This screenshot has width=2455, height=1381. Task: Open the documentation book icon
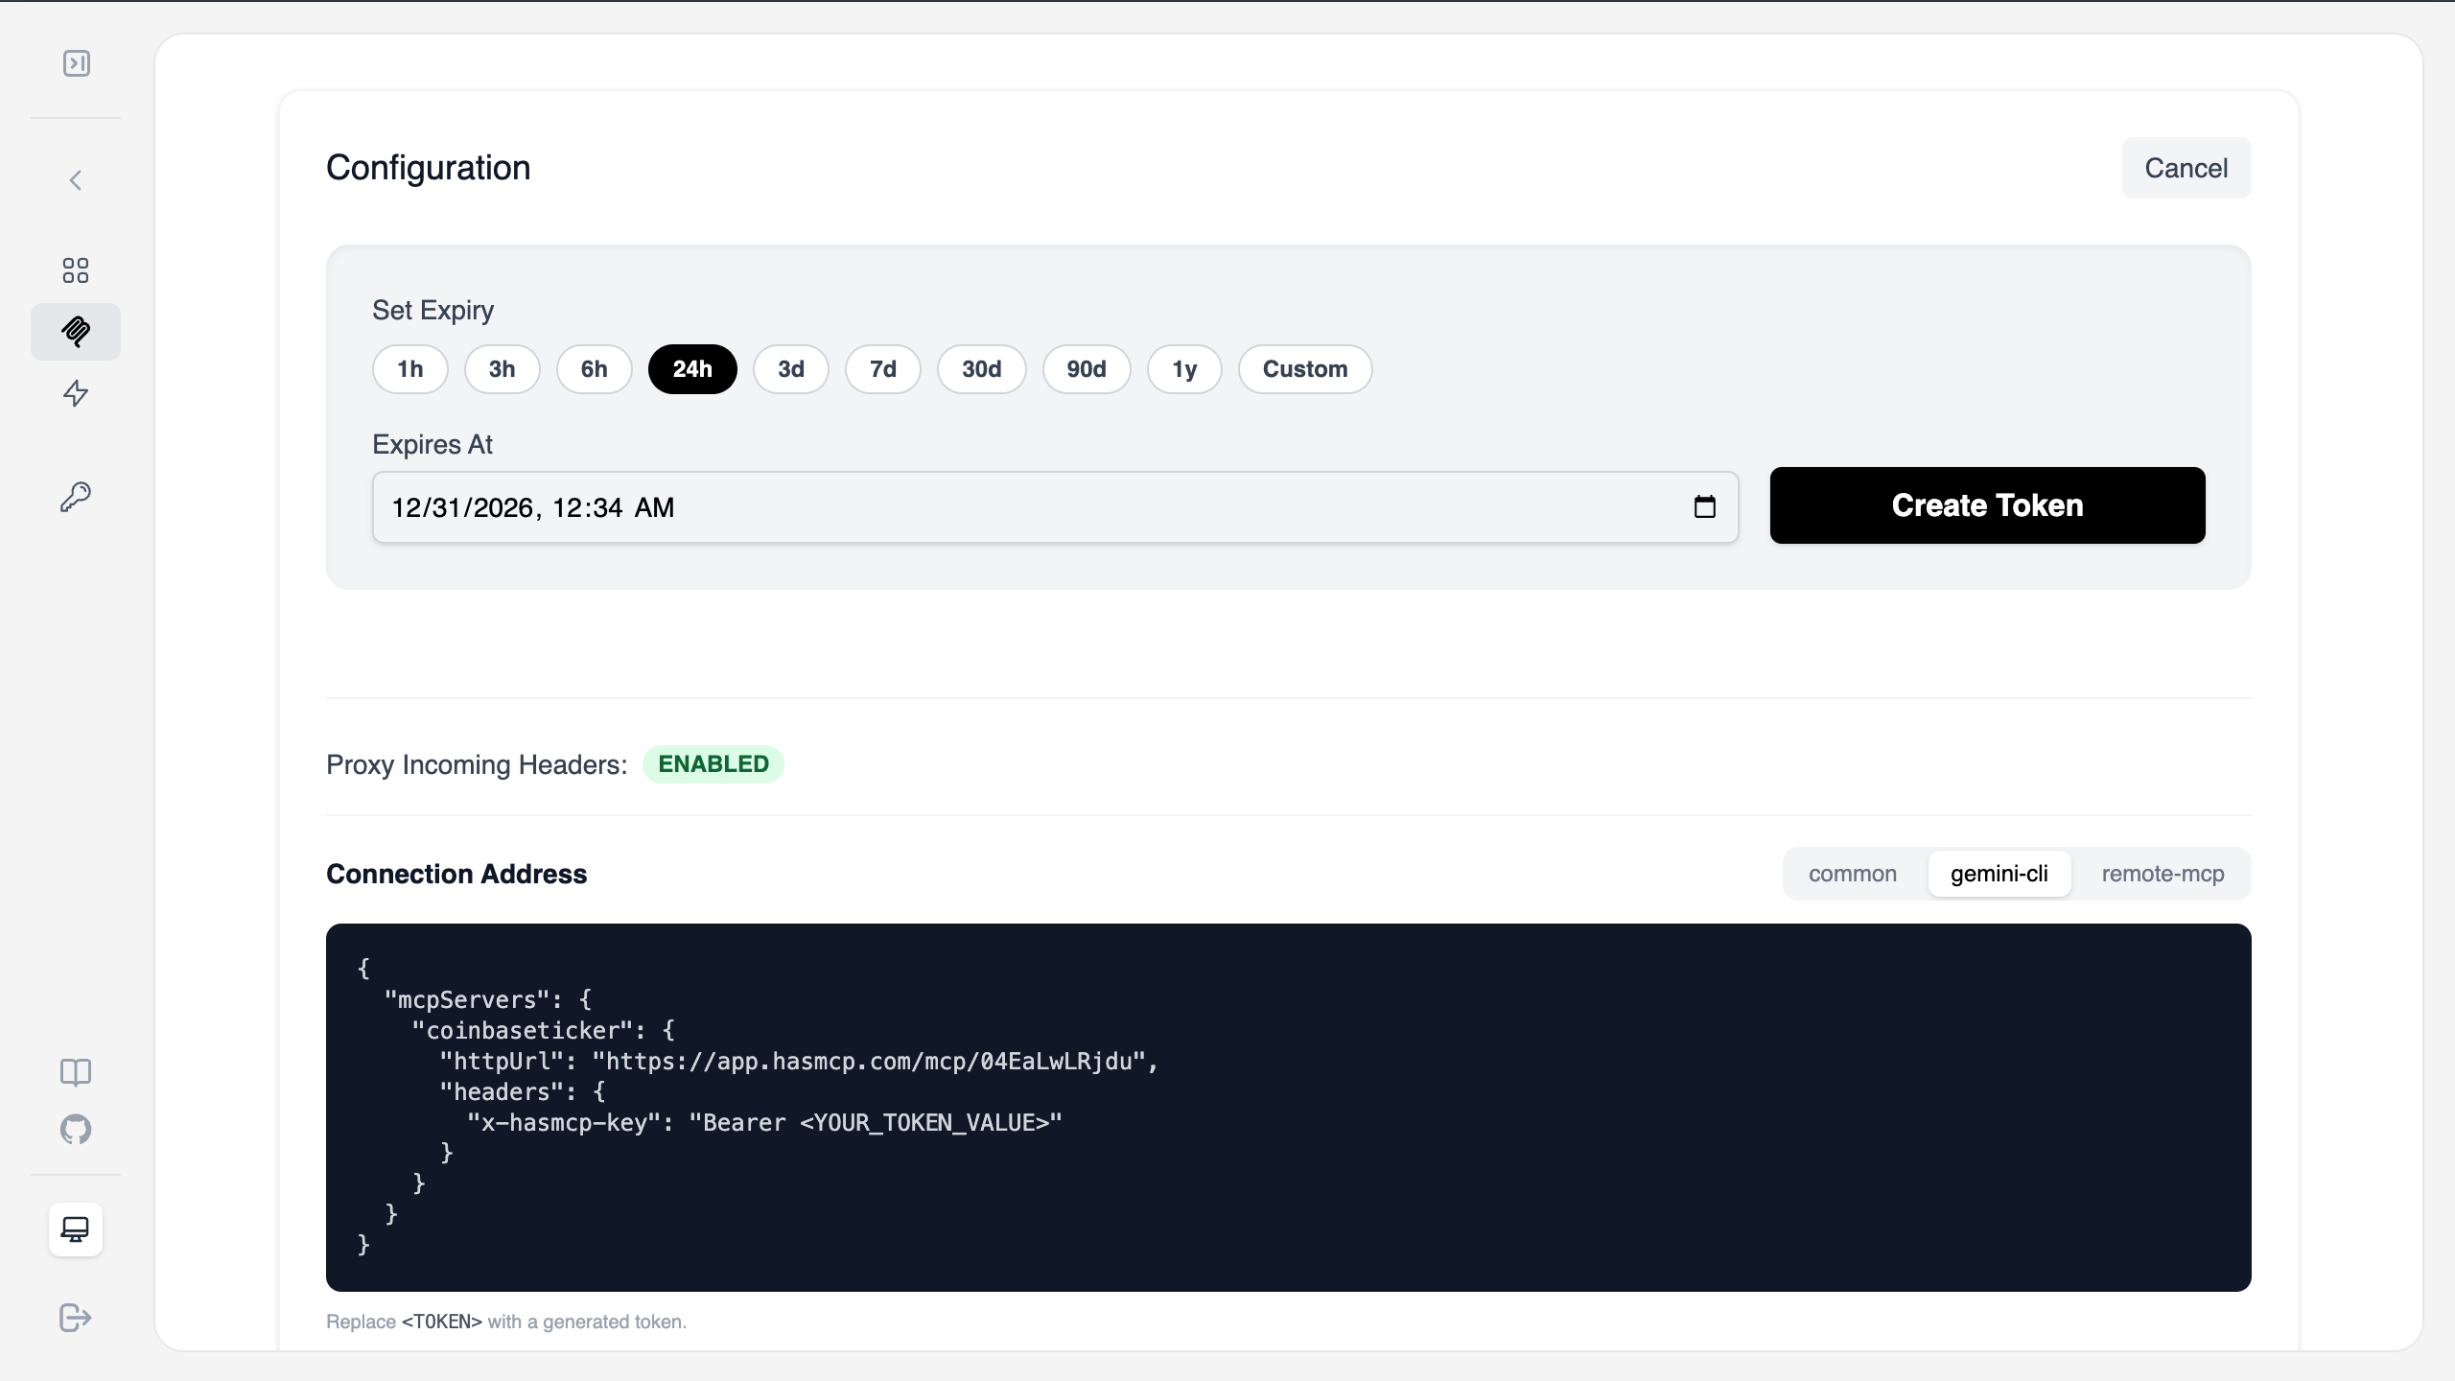click(x=75, y=1071)
